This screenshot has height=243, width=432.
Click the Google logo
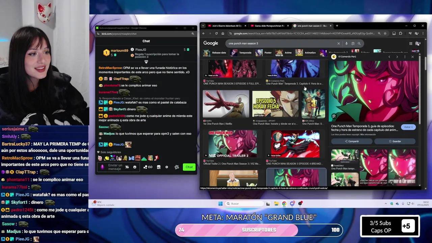[211, 43]
